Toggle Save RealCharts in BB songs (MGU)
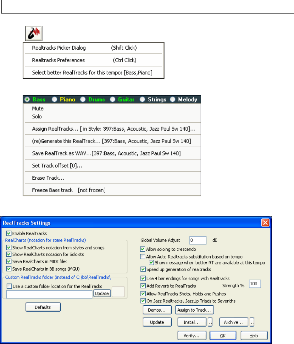Viewport: 294px width, 344px height. (x=9, y=269)
